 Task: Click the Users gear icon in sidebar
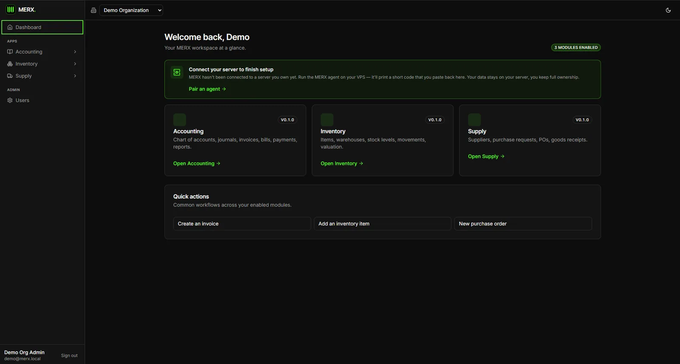pos(10,100)
